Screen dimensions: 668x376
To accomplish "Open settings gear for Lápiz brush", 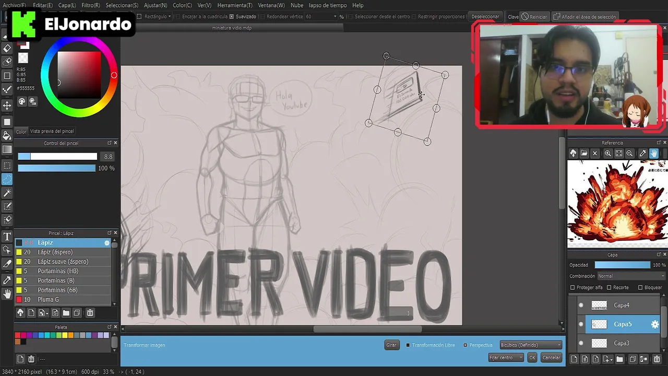I will click(107, 243).
